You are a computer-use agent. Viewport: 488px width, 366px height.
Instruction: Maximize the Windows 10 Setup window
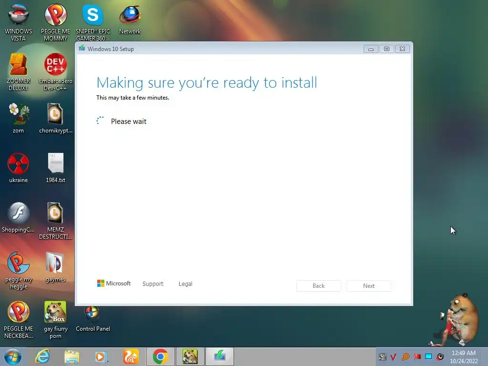pos(386,49)
